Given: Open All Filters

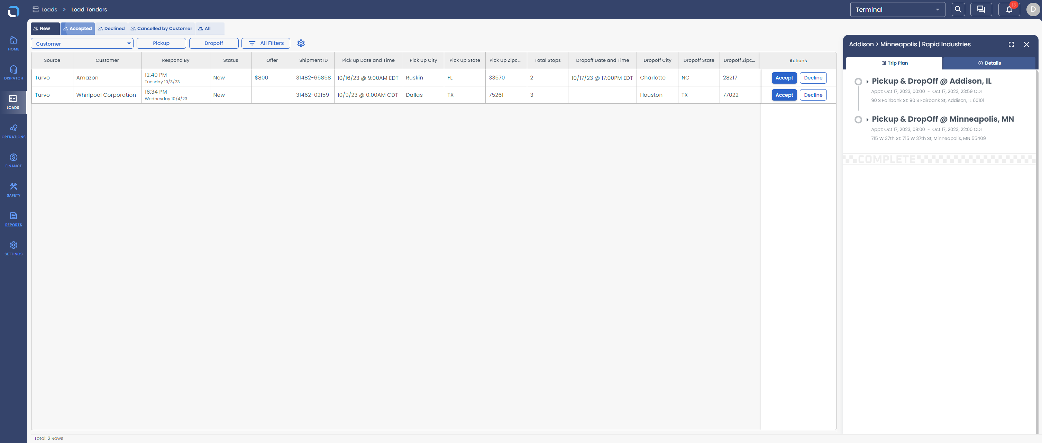Looking at the screenshot, I should tap(266, 43).
